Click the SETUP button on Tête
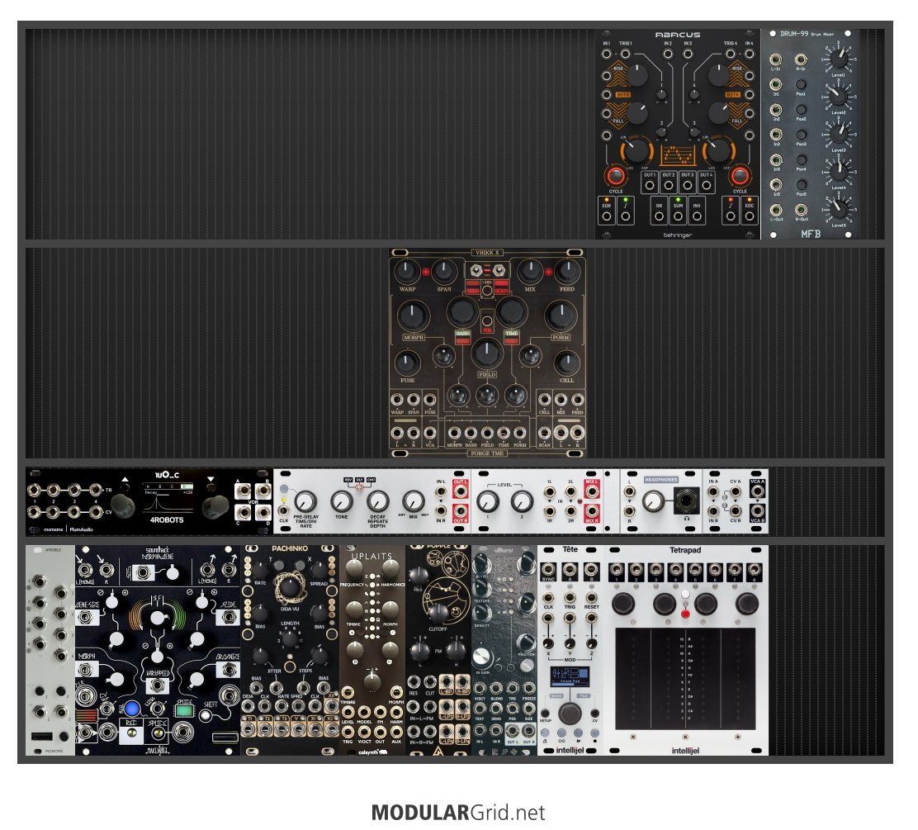The height and width of the screenshot is (830, 918). (x=546, y=712)
